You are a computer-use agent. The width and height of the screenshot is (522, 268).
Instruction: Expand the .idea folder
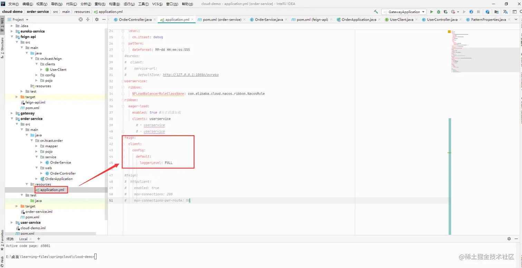12,26
